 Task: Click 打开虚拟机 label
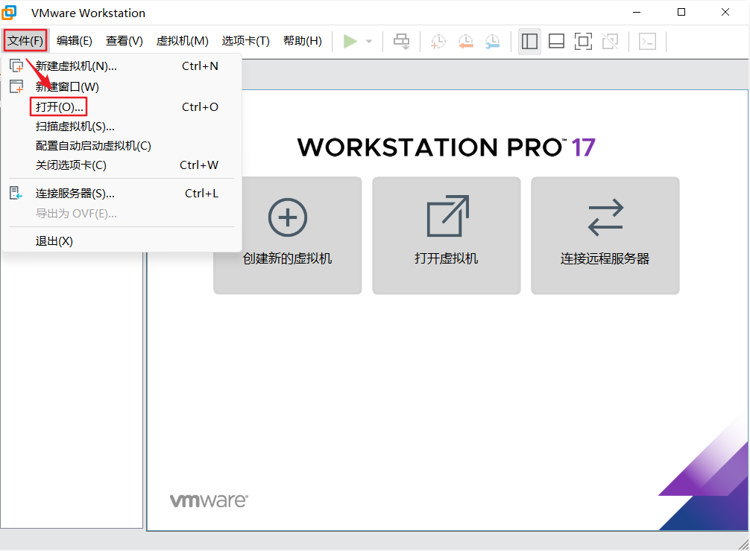click(447, 258)
